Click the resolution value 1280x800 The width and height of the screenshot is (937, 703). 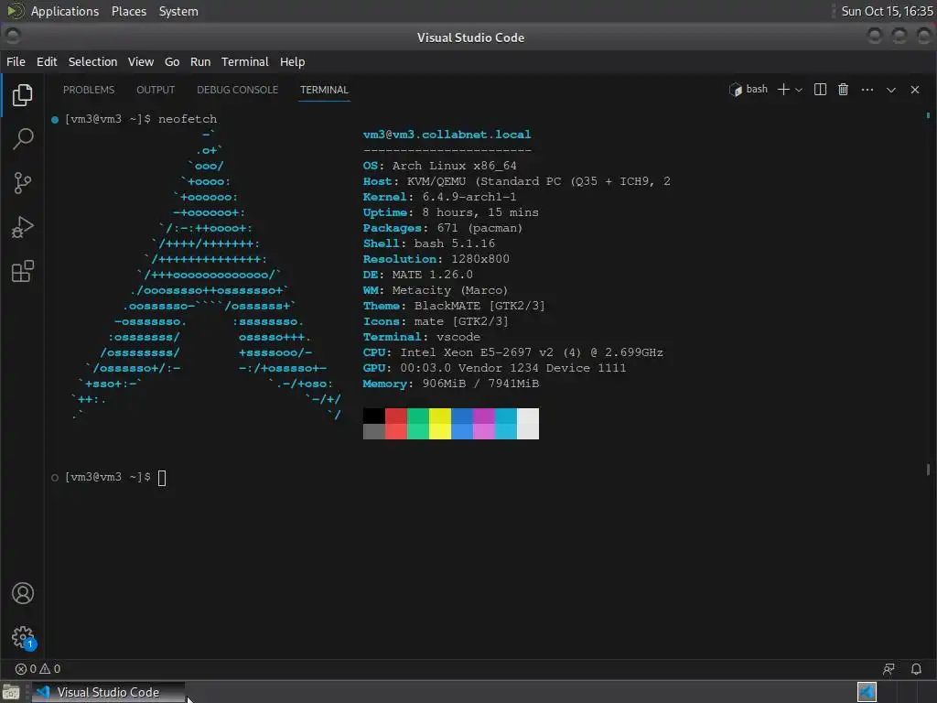479,259
